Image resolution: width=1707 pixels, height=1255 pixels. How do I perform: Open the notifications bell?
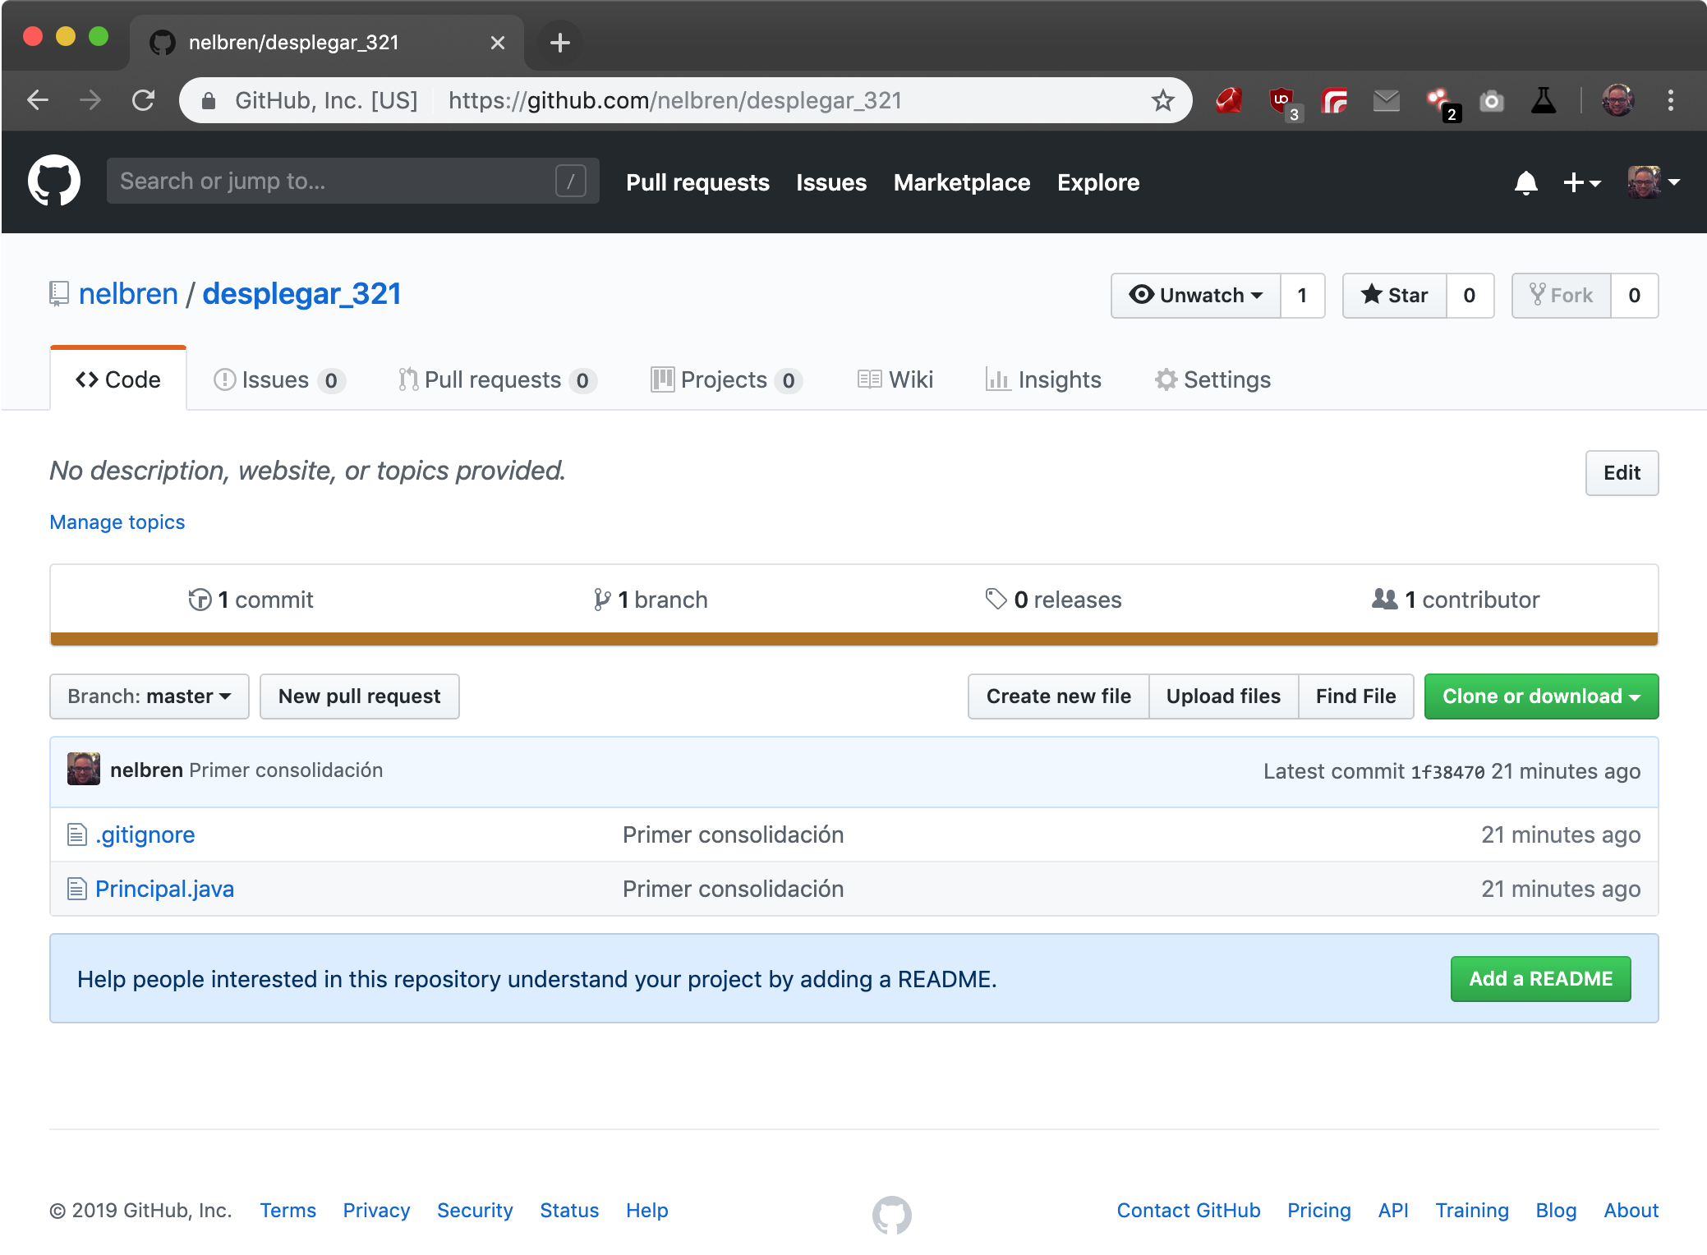click(1525, 182)
